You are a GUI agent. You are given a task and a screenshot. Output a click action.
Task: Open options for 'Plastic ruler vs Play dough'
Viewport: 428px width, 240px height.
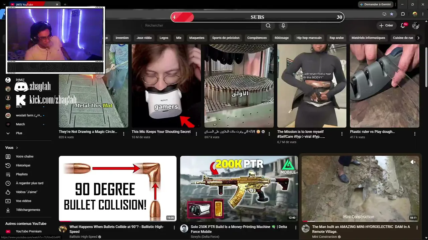tap(415, 134)
